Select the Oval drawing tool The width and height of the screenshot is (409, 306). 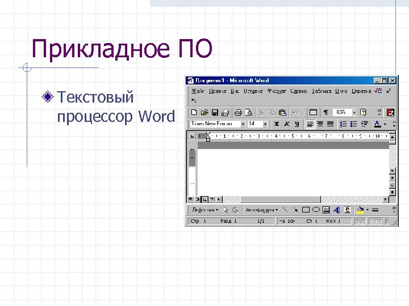(x=316, y=210)
